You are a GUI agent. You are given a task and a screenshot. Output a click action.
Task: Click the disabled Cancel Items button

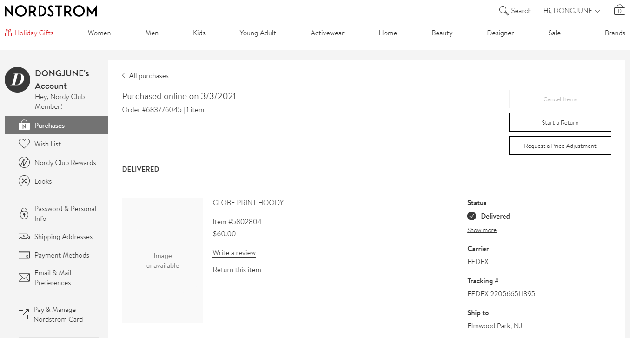[x=560, y=99]
